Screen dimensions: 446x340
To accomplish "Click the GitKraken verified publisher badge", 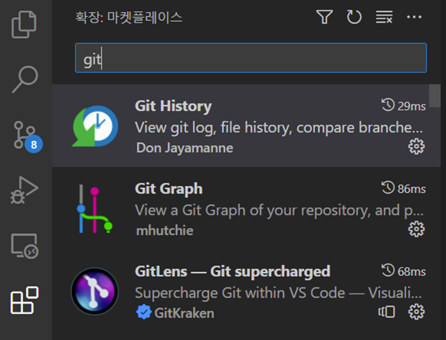I will 143,311.
